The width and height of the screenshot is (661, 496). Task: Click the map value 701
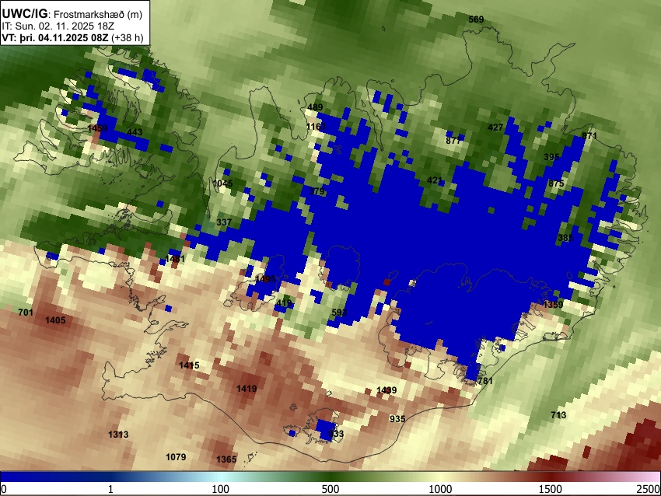26,313
